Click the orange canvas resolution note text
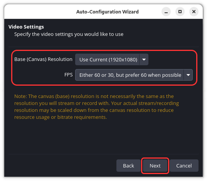The width and height of the screenshot is (207, 181). [x=96, y=107]
